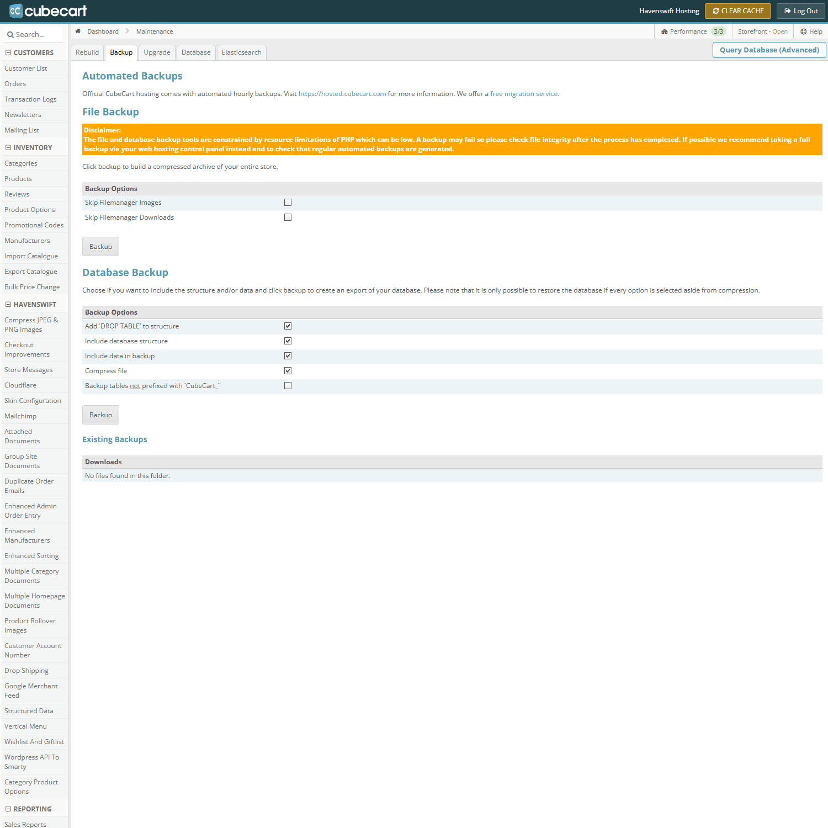The height and width of the screenshot is (828, 828).
Task: Click Query Database (Advanced) button
Action: 769,50
